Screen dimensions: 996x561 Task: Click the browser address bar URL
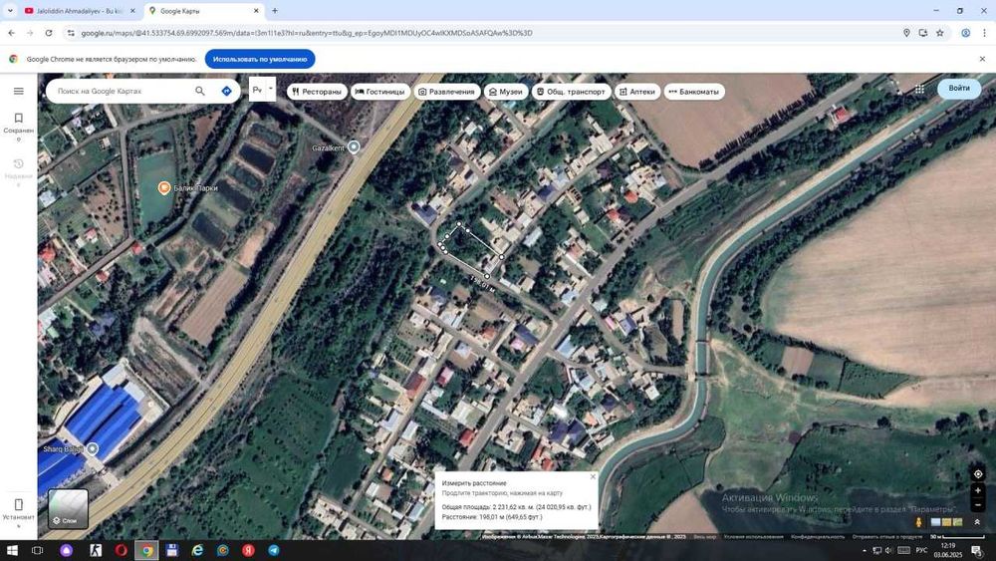click(x=307, y=33)
